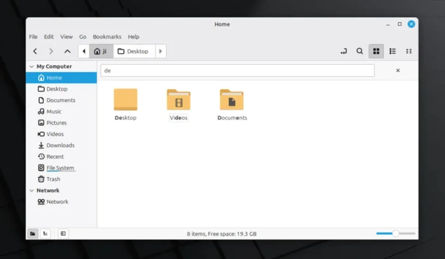Toggle the location entry icon
This screenshot has height=259, width=445.
[x=344, y=51]
